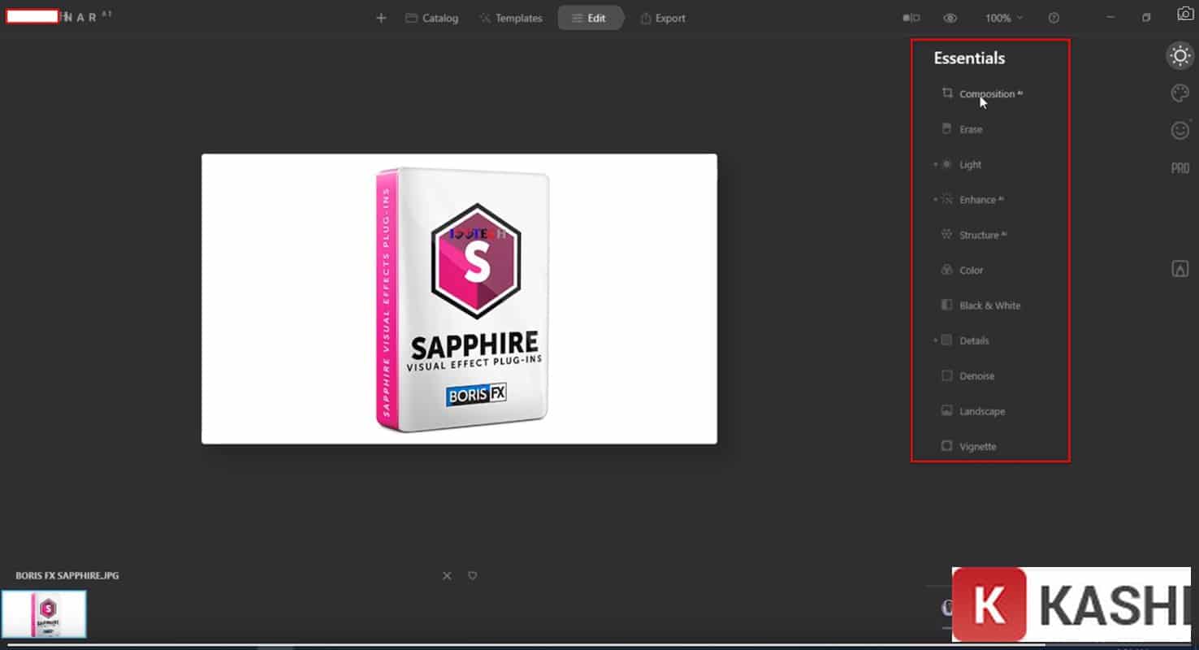Screen dimensions: 1199x650
Task: Click the X reject flag icon
Action: 447,575
